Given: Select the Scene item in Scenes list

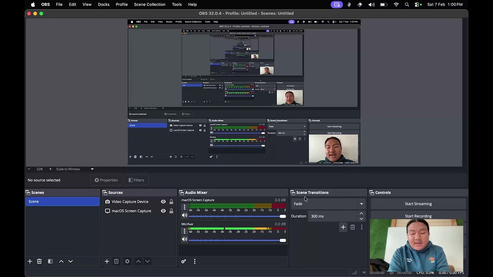Looking at the screenshot, I should 62,202.
